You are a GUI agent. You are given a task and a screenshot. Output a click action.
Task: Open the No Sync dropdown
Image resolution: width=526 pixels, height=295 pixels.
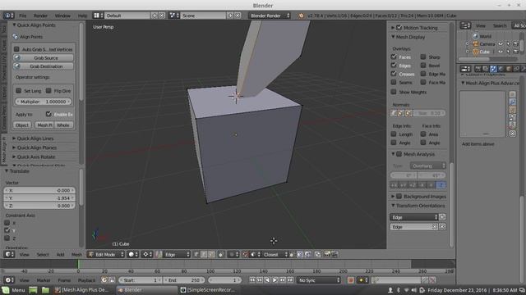click(x=319, y=280)
